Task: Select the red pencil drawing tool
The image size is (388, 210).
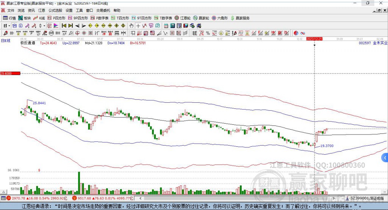Action: pos(5,33)
